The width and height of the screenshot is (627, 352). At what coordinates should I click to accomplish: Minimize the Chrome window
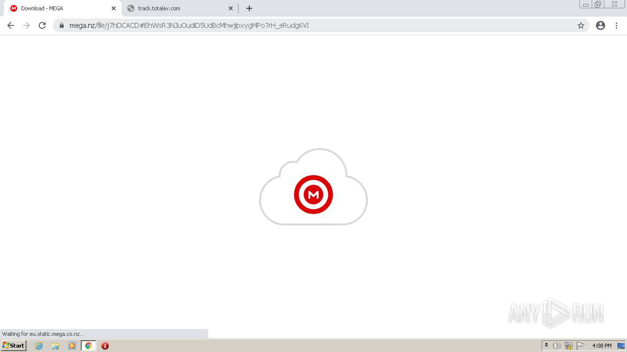point(586,4)
